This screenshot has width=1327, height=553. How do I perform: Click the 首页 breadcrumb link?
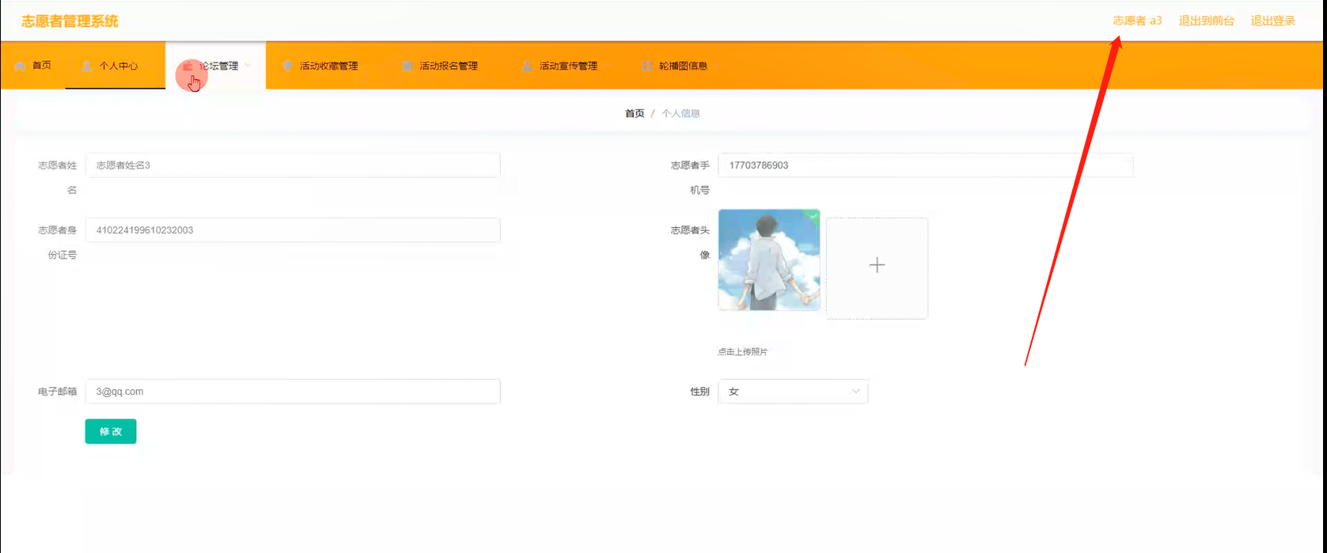[635, 114]
